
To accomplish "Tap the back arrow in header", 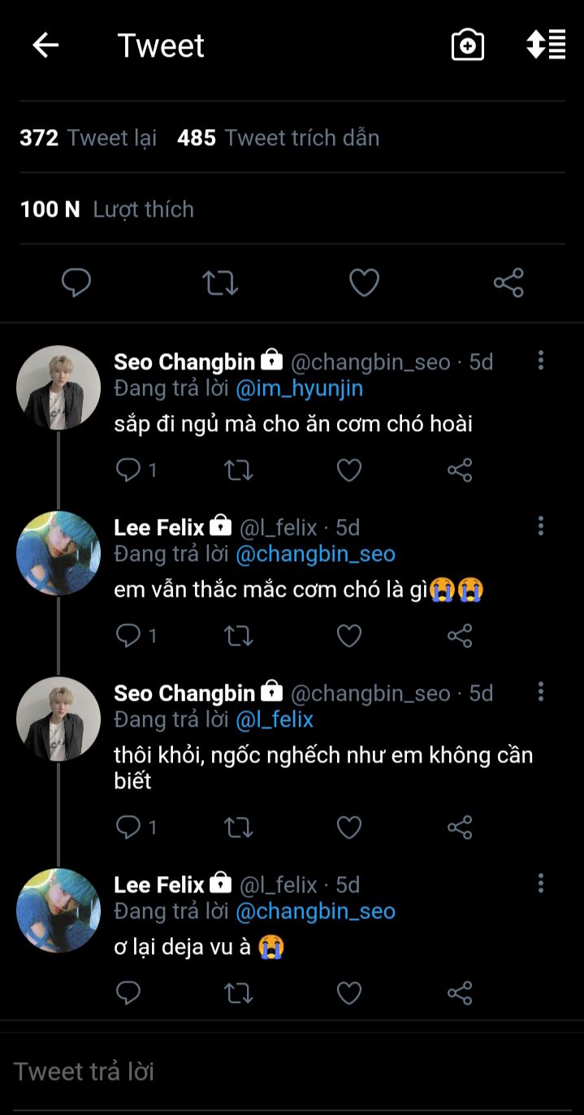I will pyautogui.click(x=45, y=45).
